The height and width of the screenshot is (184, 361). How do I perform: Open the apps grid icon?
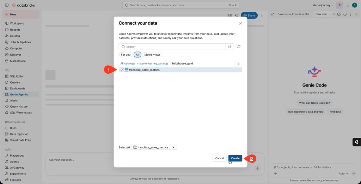click(x=347, y=5)
